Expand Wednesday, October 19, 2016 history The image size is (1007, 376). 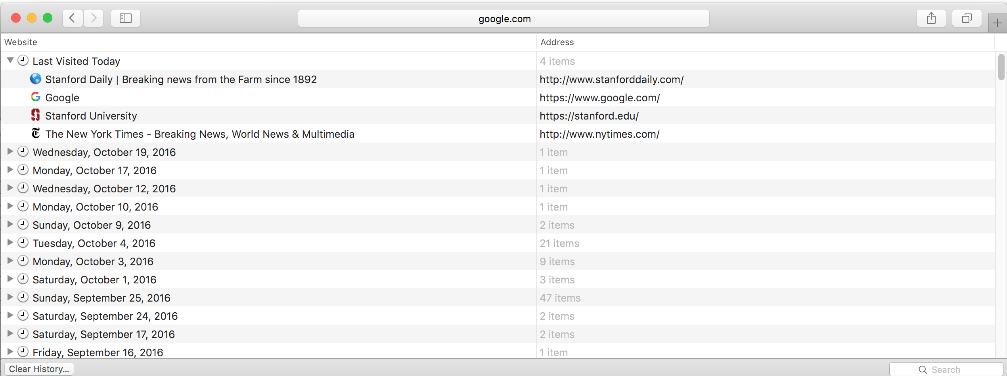tap(10, 152)
